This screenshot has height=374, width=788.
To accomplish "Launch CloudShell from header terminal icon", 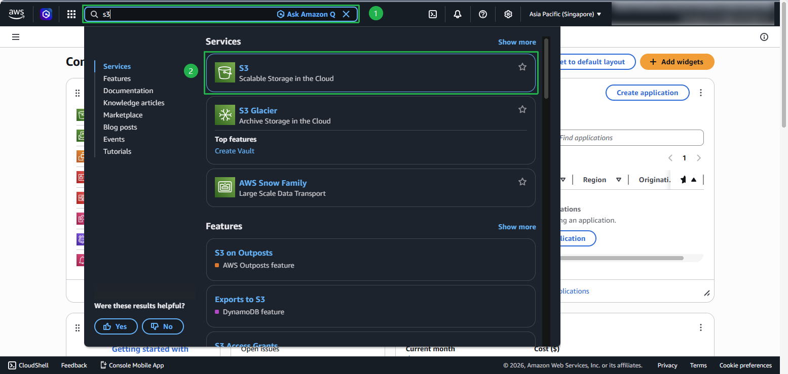I will (x=433, y=14).
